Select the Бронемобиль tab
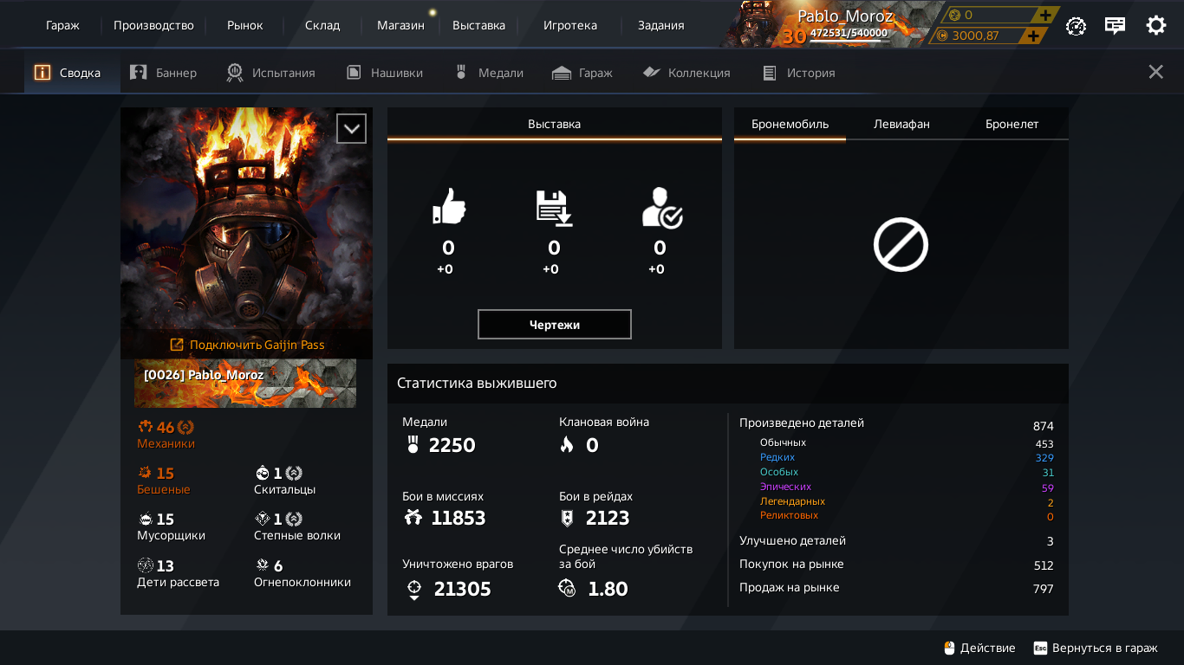1184x665 pixels. coord(790,124)
